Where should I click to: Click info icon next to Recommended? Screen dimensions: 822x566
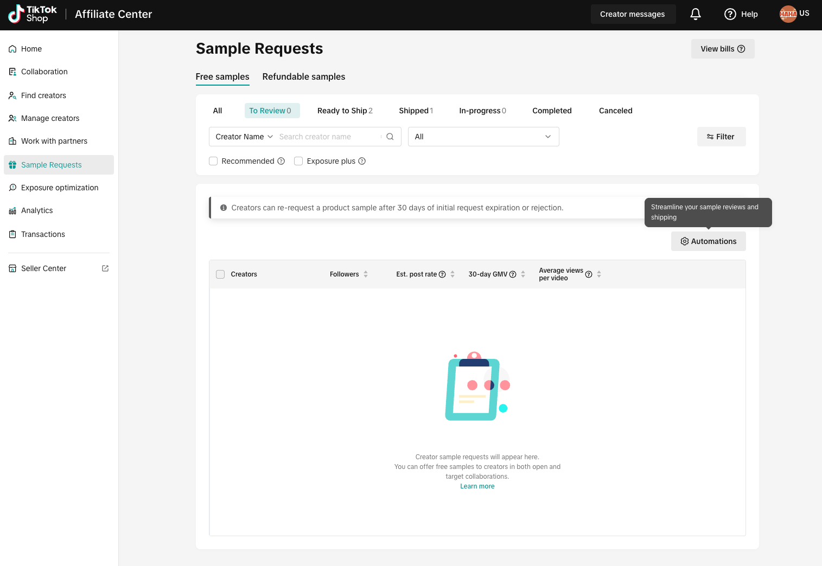point(281,161)
